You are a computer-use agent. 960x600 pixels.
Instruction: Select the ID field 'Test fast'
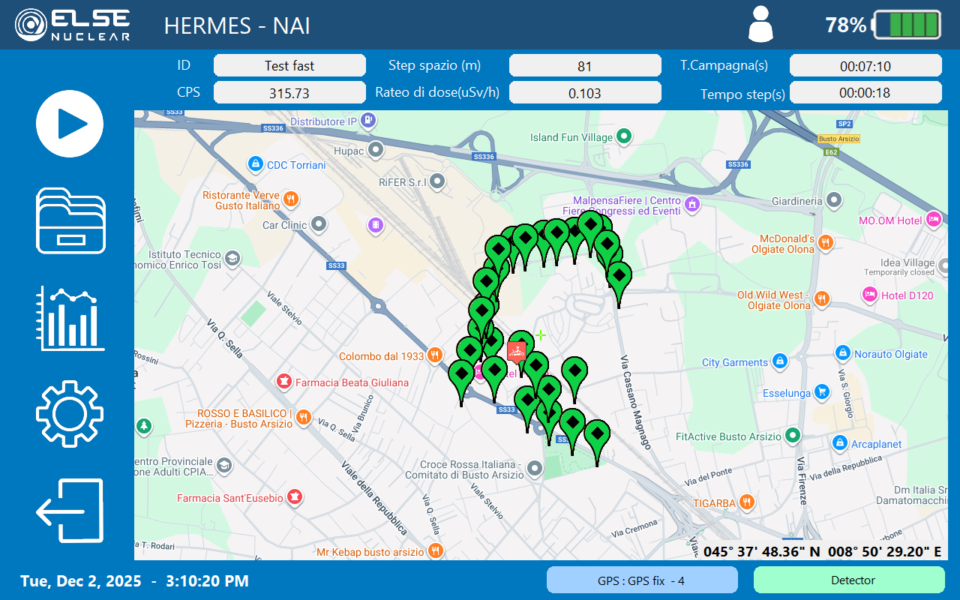pyautogui.click(x=289, y=66)
